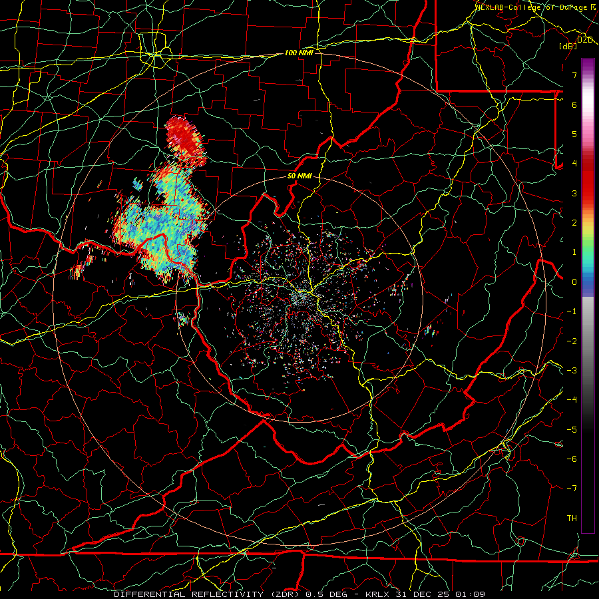Click the positive 4 dB scale label
The width and height of the screenshot is (599, 599).
point(574,164)
